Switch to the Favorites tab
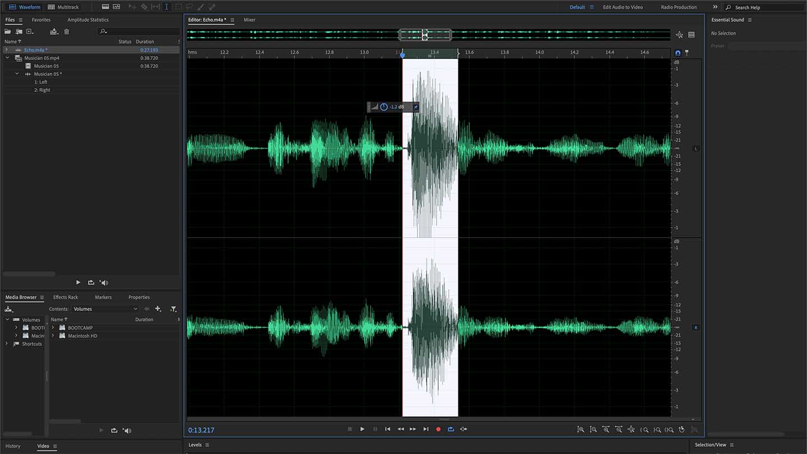Viewport: 807px width, 454px height. coord(41,20)
